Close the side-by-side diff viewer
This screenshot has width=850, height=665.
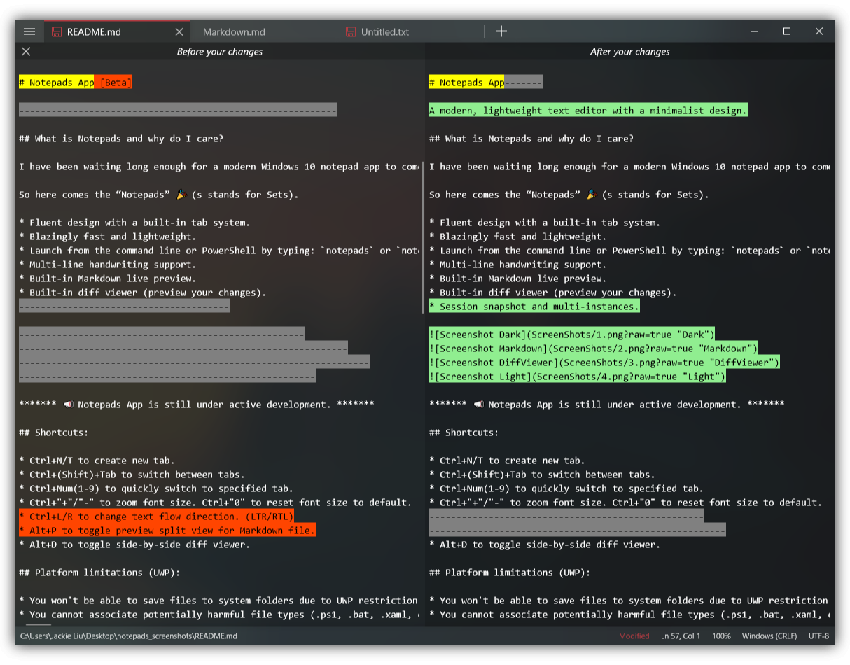tap(26, 51)
